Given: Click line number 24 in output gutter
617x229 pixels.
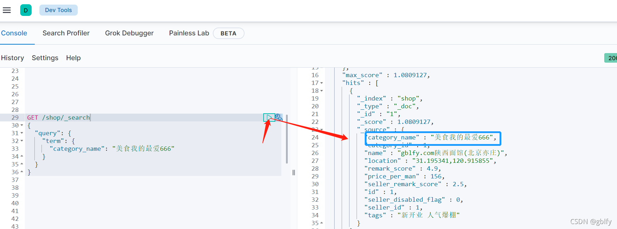Looking at the screenshot, I should [x=315, y=137].
